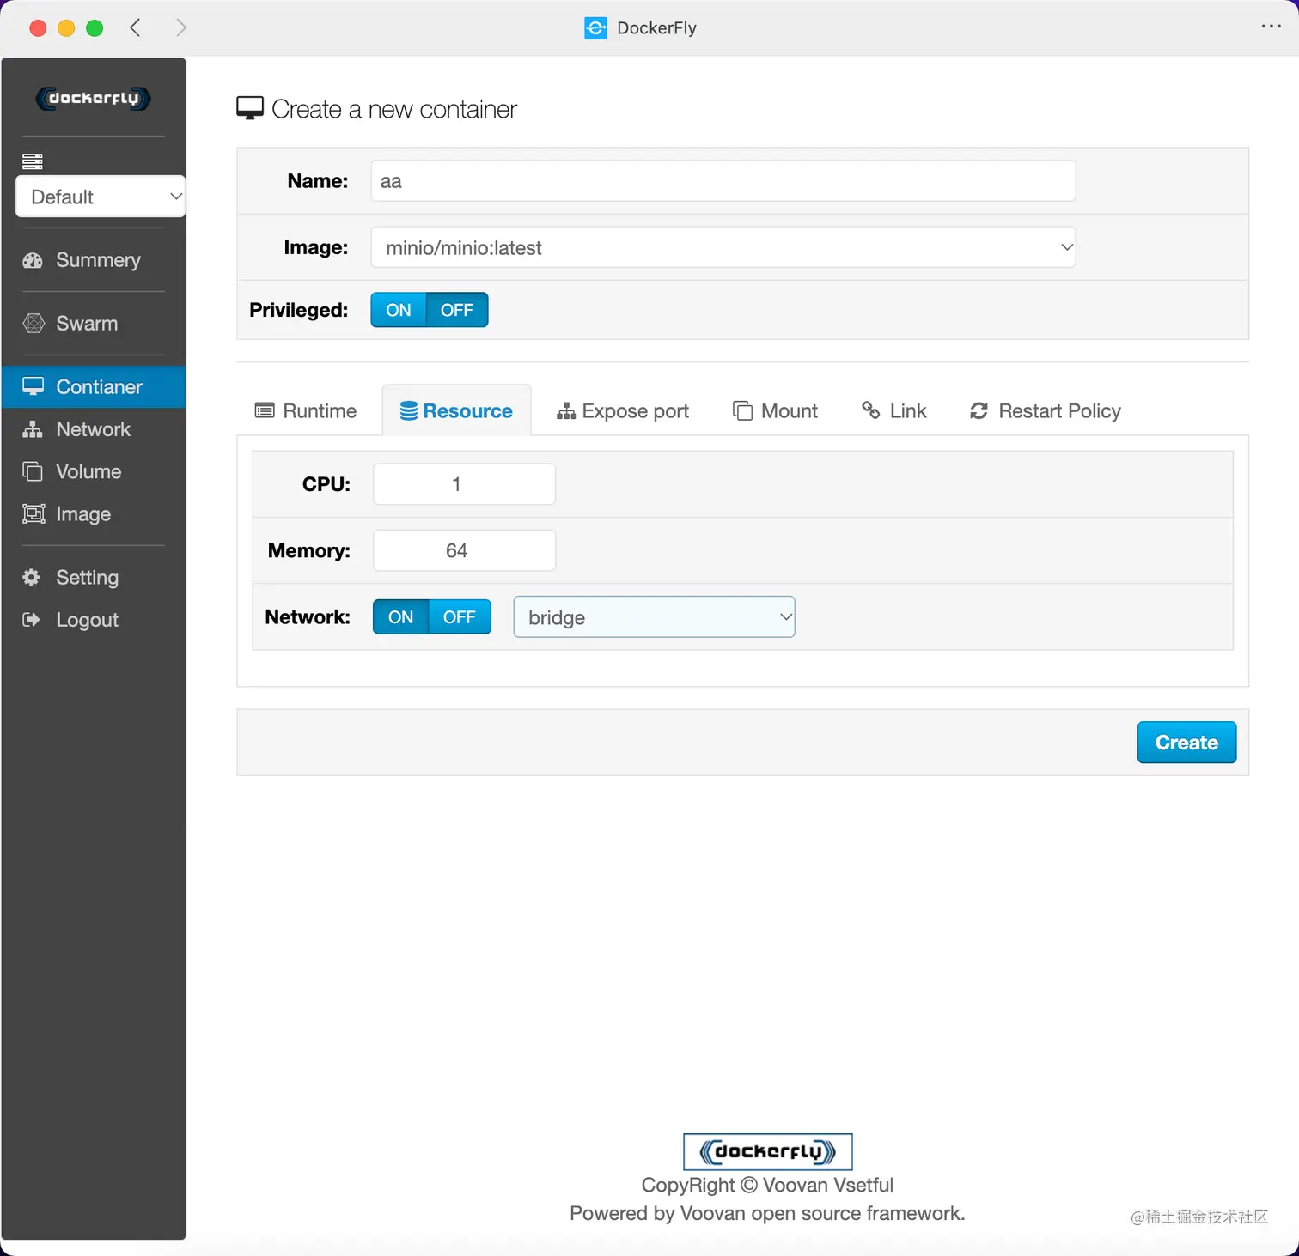Viewport: 1299px width, 1256px height.
Task: Click the Expose port sitemap icon
Action: pyautogui.click(x=566, y=411)
